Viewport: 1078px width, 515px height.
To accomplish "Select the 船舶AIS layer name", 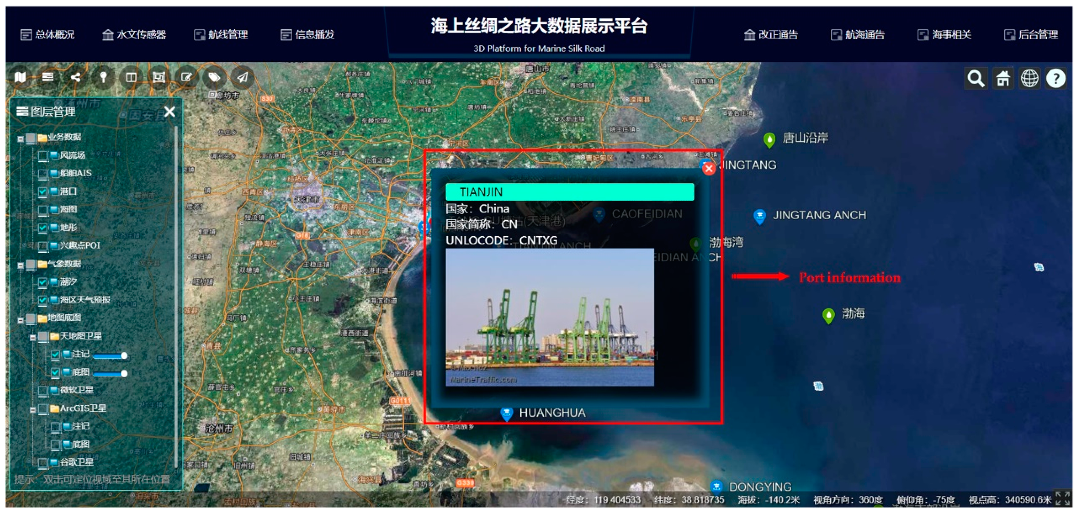I will (76, 173).
